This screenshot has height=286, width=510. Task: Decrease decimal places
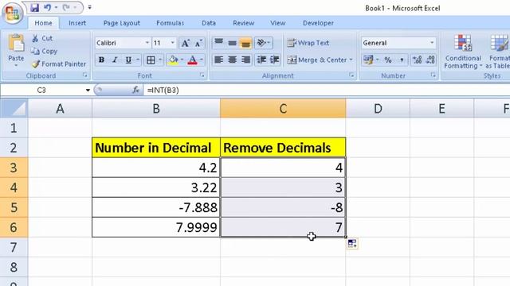click(x=430, y=60)
